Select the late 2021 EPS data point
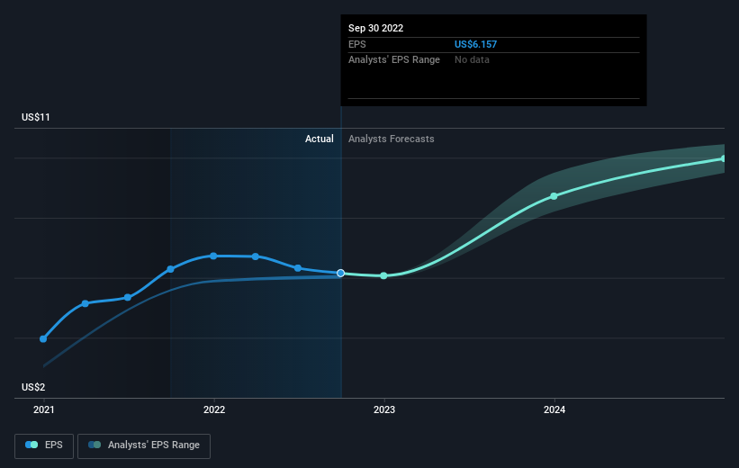 point(171,269)
